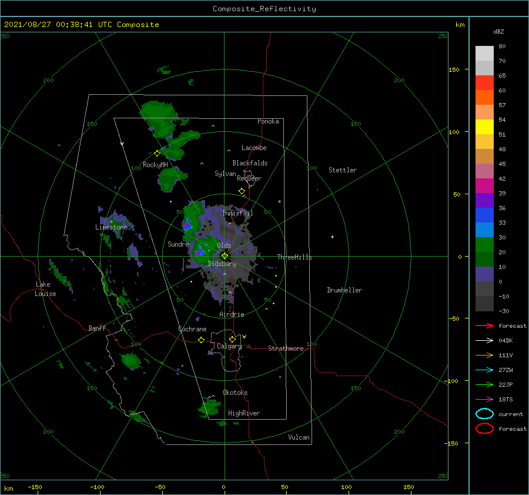Click the yellow diamond marker beside RockyMH
Viewport: 529px width, 495px height.
pyautogui.click(x=157, y=154)
